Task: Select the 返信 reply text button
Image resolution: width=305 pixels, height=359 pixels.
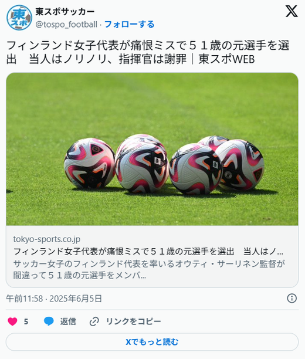Action: [x=68, y=321]
